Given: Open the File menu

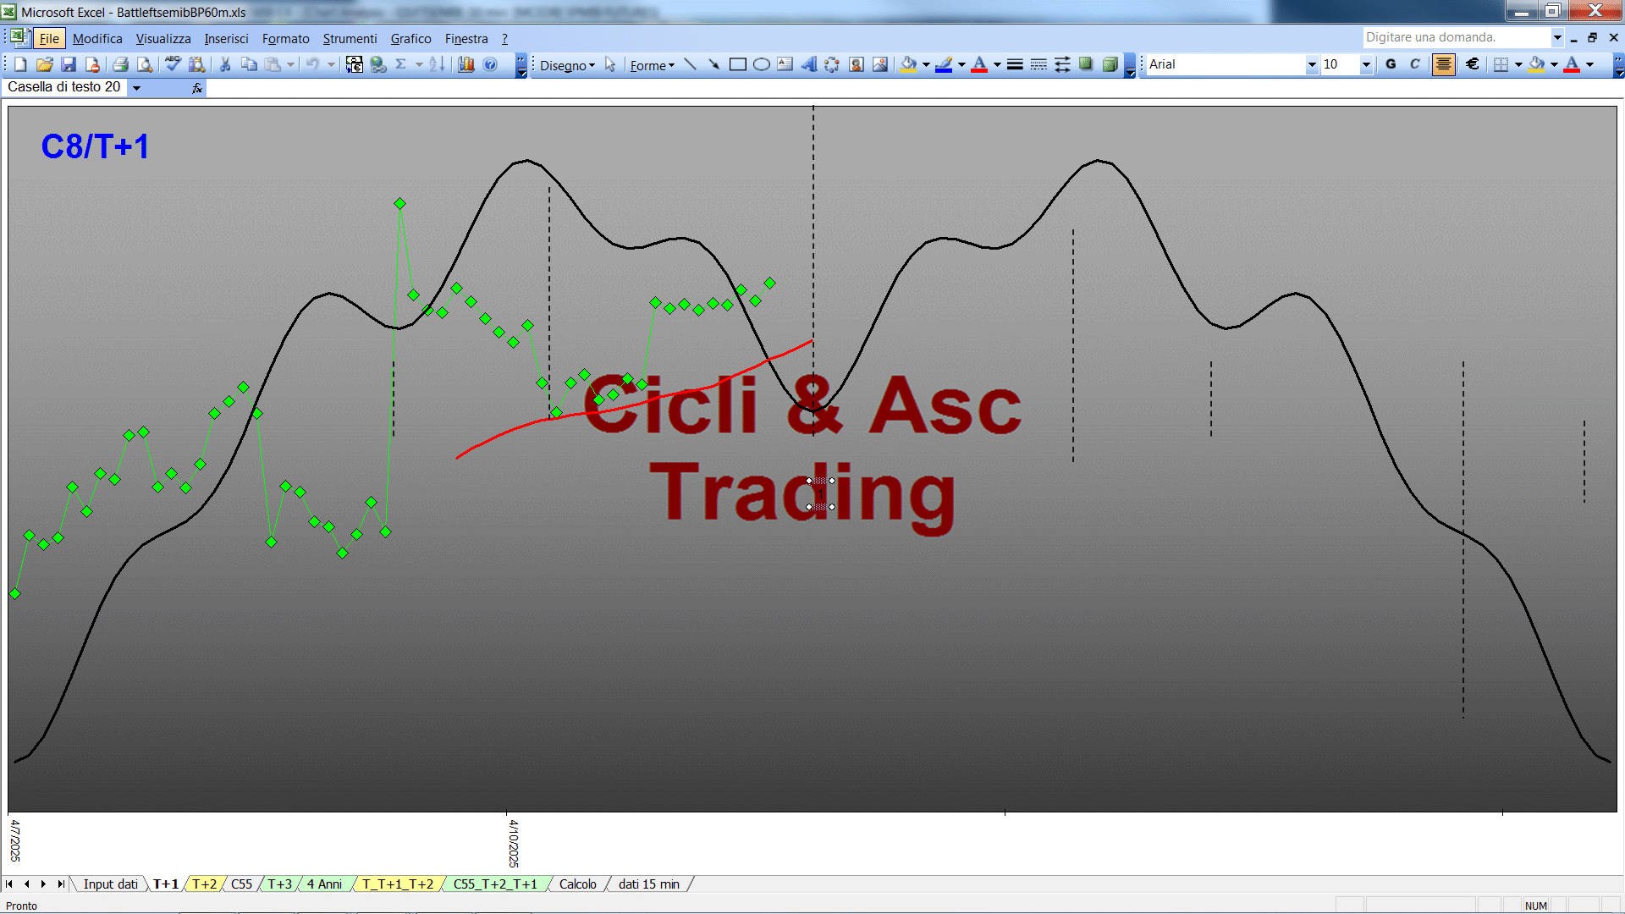Looking at the screenshot, I should [x=49, y=39].
